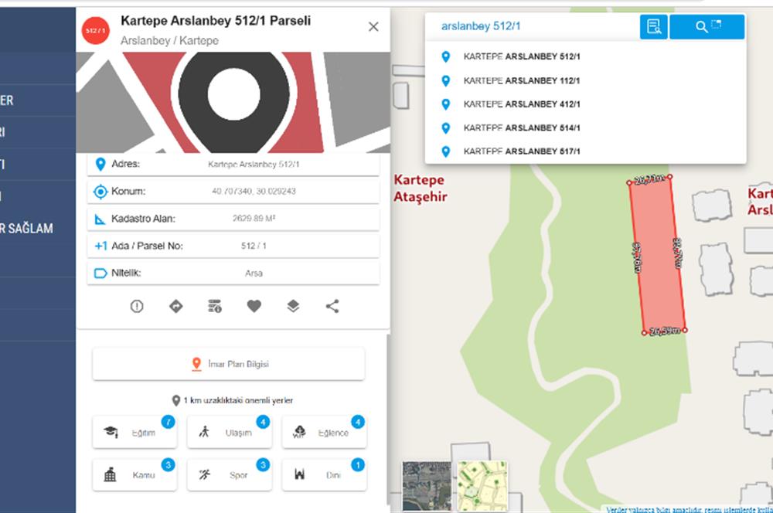Switch to the street map basemap thumbnail

482,486
